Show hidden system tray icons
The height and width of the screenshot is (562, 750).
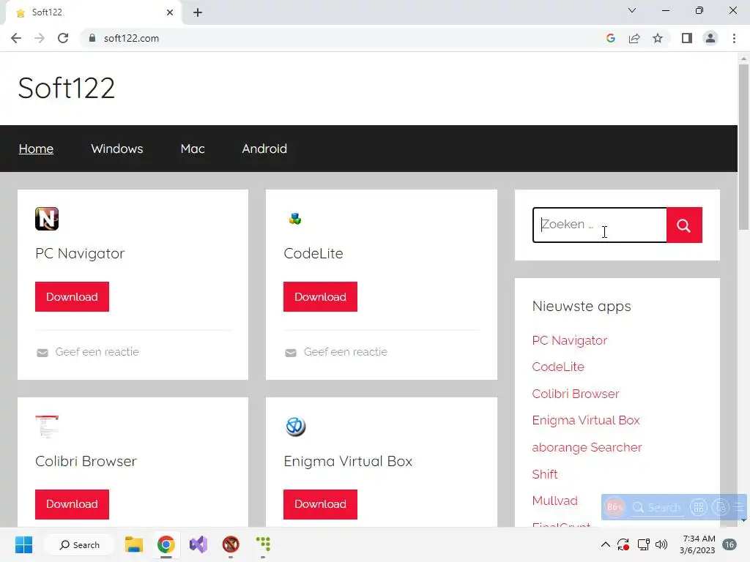605,544
